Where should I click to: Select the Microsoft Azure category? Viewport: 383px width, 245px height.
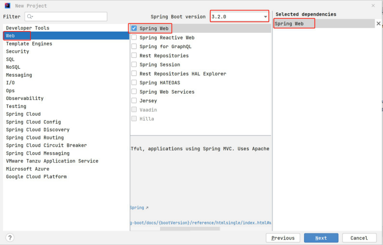coord(66,169)
